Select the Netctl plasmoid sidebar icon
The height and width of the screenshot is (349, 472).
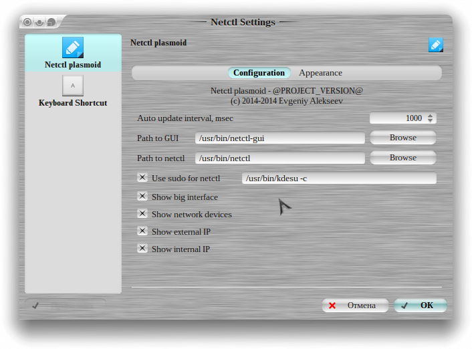coord(73,48)
